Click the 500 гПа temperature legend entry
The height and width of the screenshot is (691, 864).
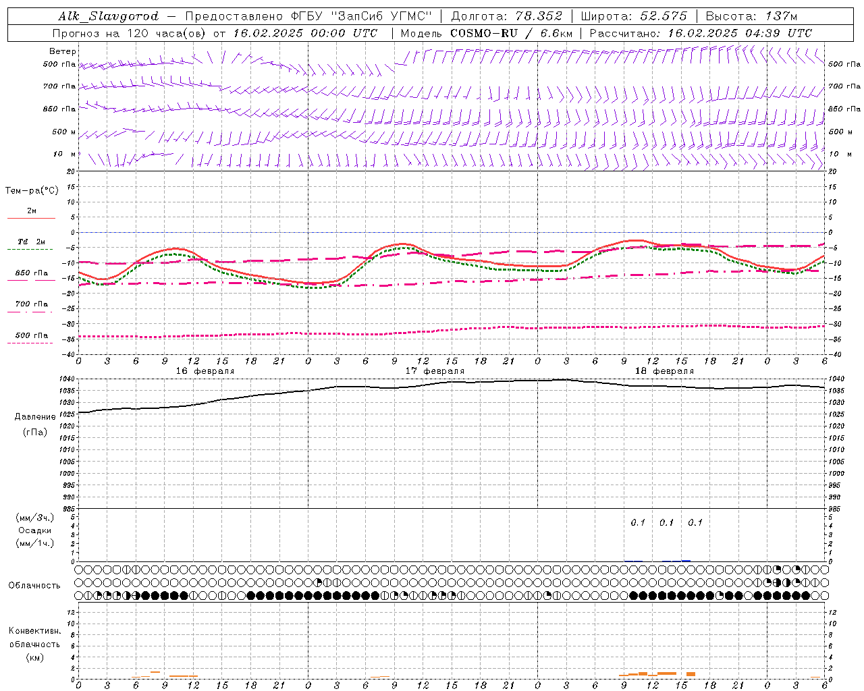coord(31,336)
